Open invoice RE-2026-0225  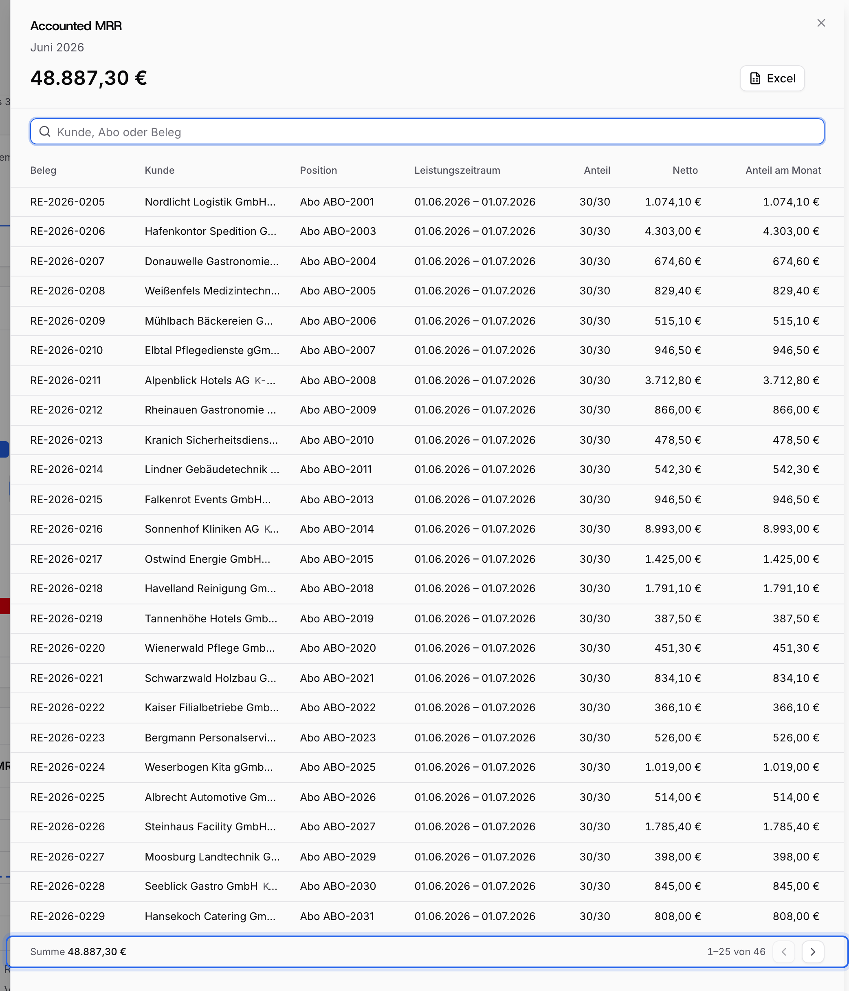tap(67, 797)
